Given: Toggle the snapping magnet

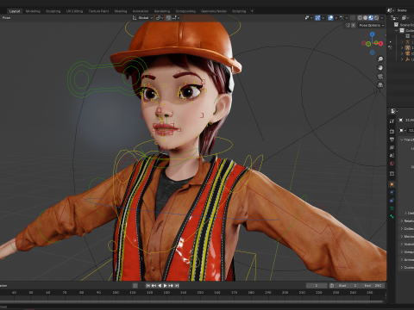Looking at the screenshot, I should [168, 18].
